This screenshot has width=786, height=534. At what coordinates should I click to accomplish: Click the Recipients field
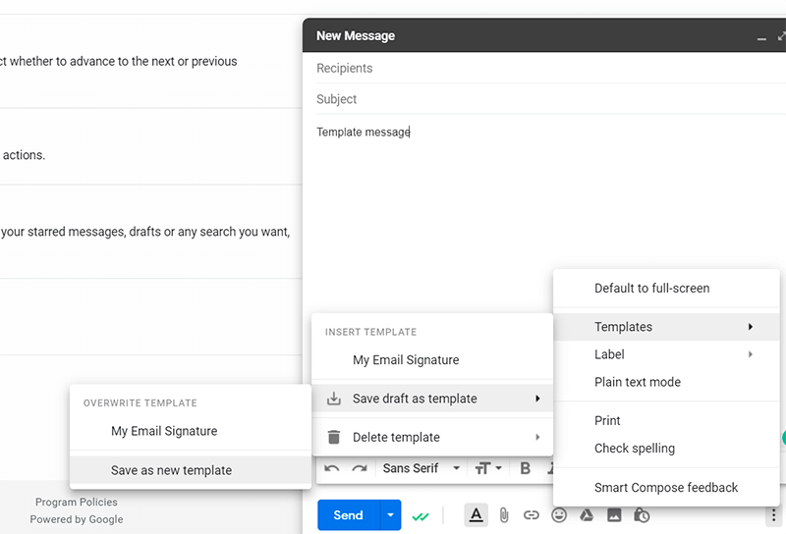pos(551,68)
